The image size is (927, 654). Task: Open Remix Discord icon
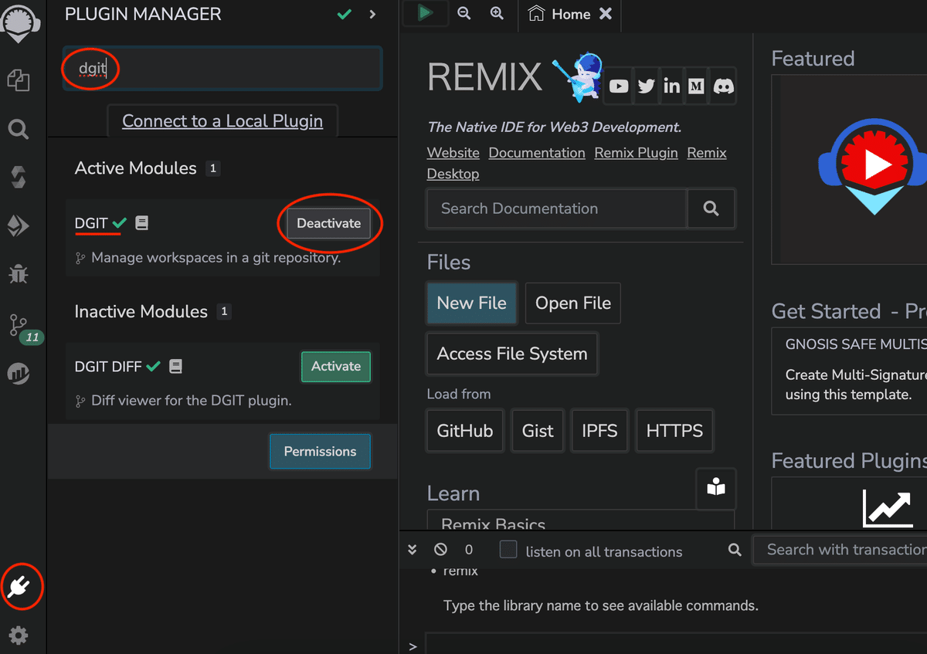point(723,86)
